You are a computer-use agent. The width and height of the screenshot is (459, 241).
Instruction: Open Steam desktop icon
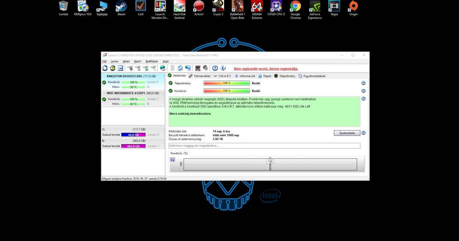[122, 9]
